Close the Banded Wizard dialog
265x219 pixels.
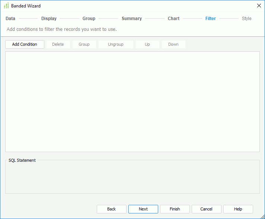tap(259, 6)
